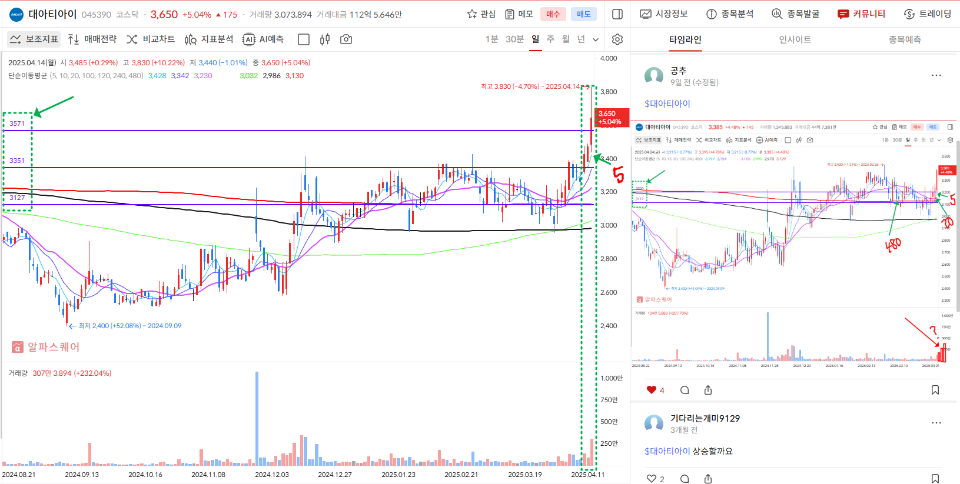Click the 알파스퀘어 logo on chart

[x=45, y=347]
